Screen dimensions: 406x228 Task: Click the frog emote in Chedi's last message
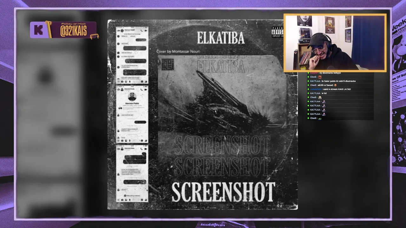click(320, 118)
